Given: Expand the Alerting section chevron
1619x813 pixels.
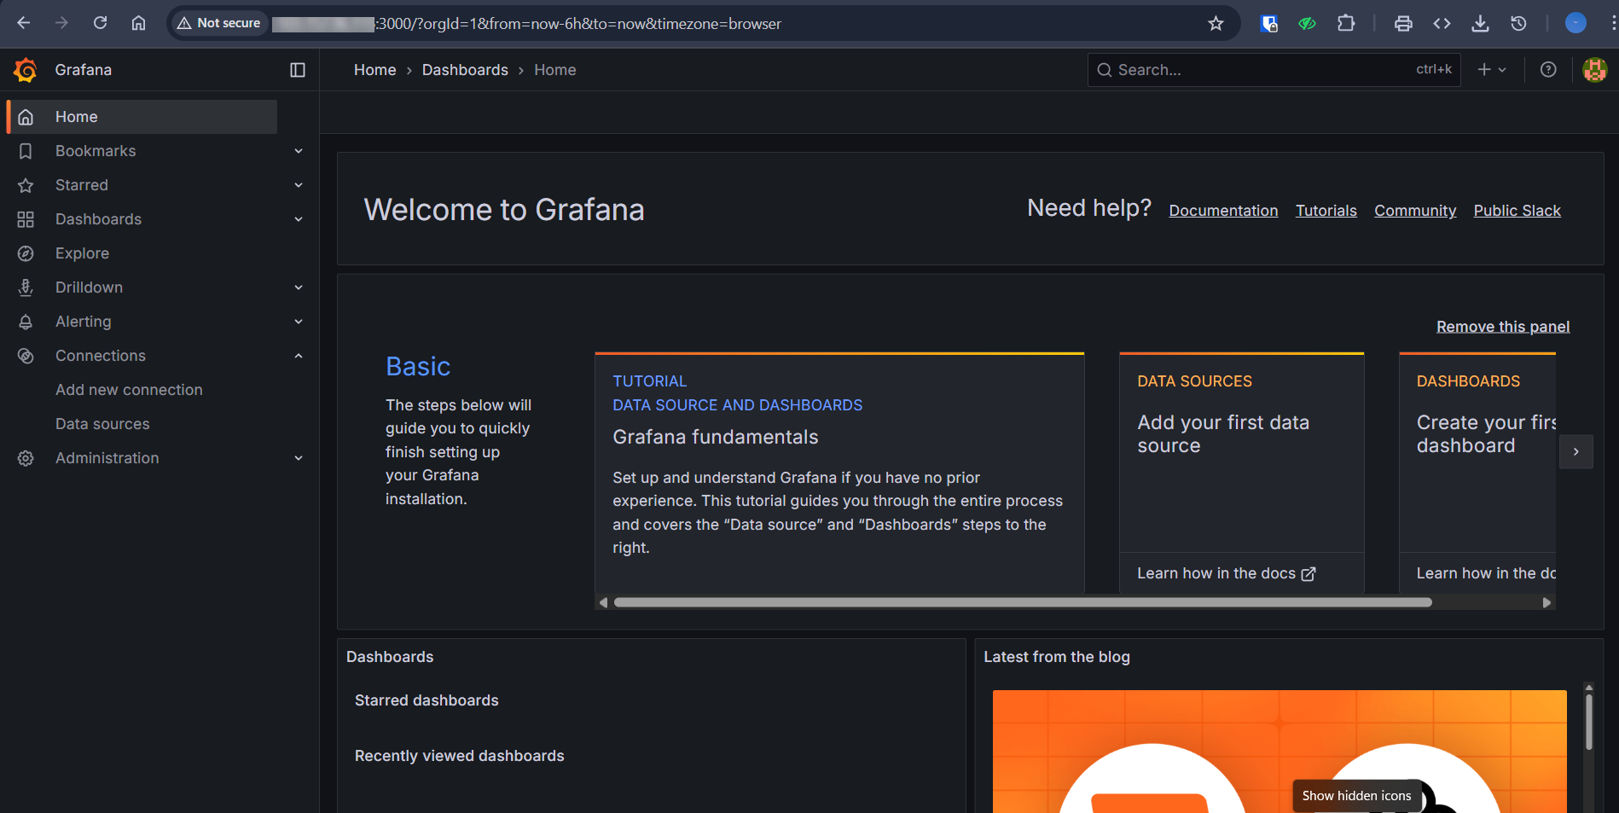Looking at the screenshot, I should (x=299, y=322).
